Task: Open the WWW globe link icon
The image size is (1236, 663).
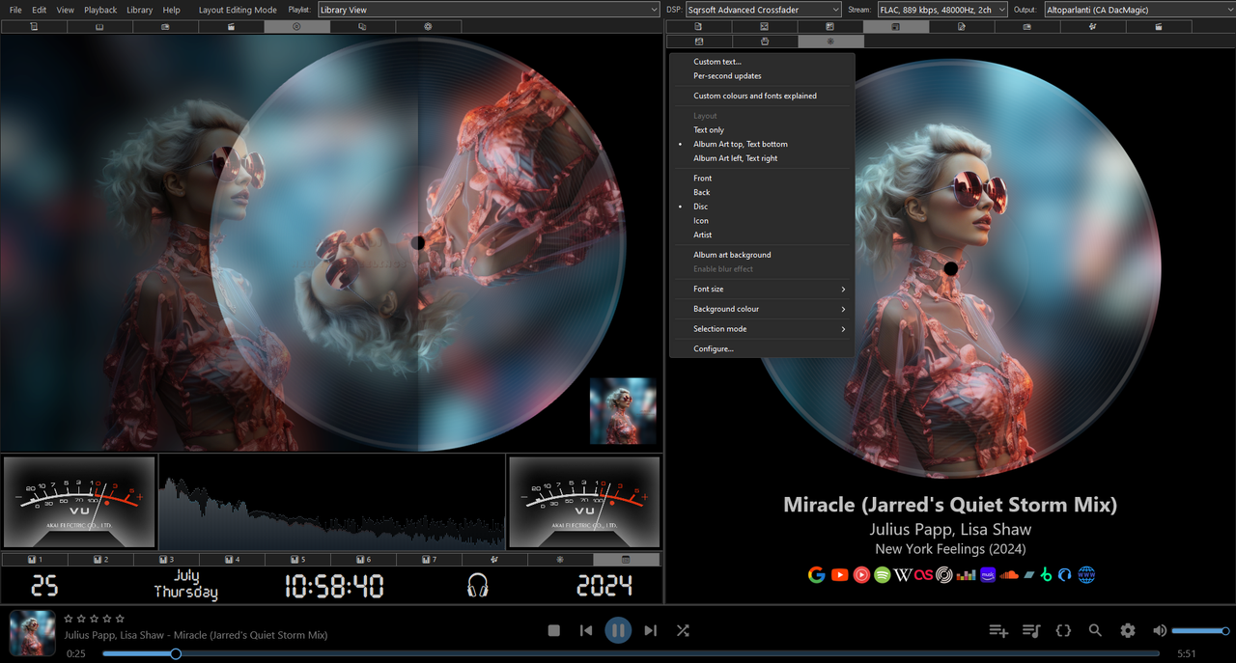Action: [x=1086, y=575]
